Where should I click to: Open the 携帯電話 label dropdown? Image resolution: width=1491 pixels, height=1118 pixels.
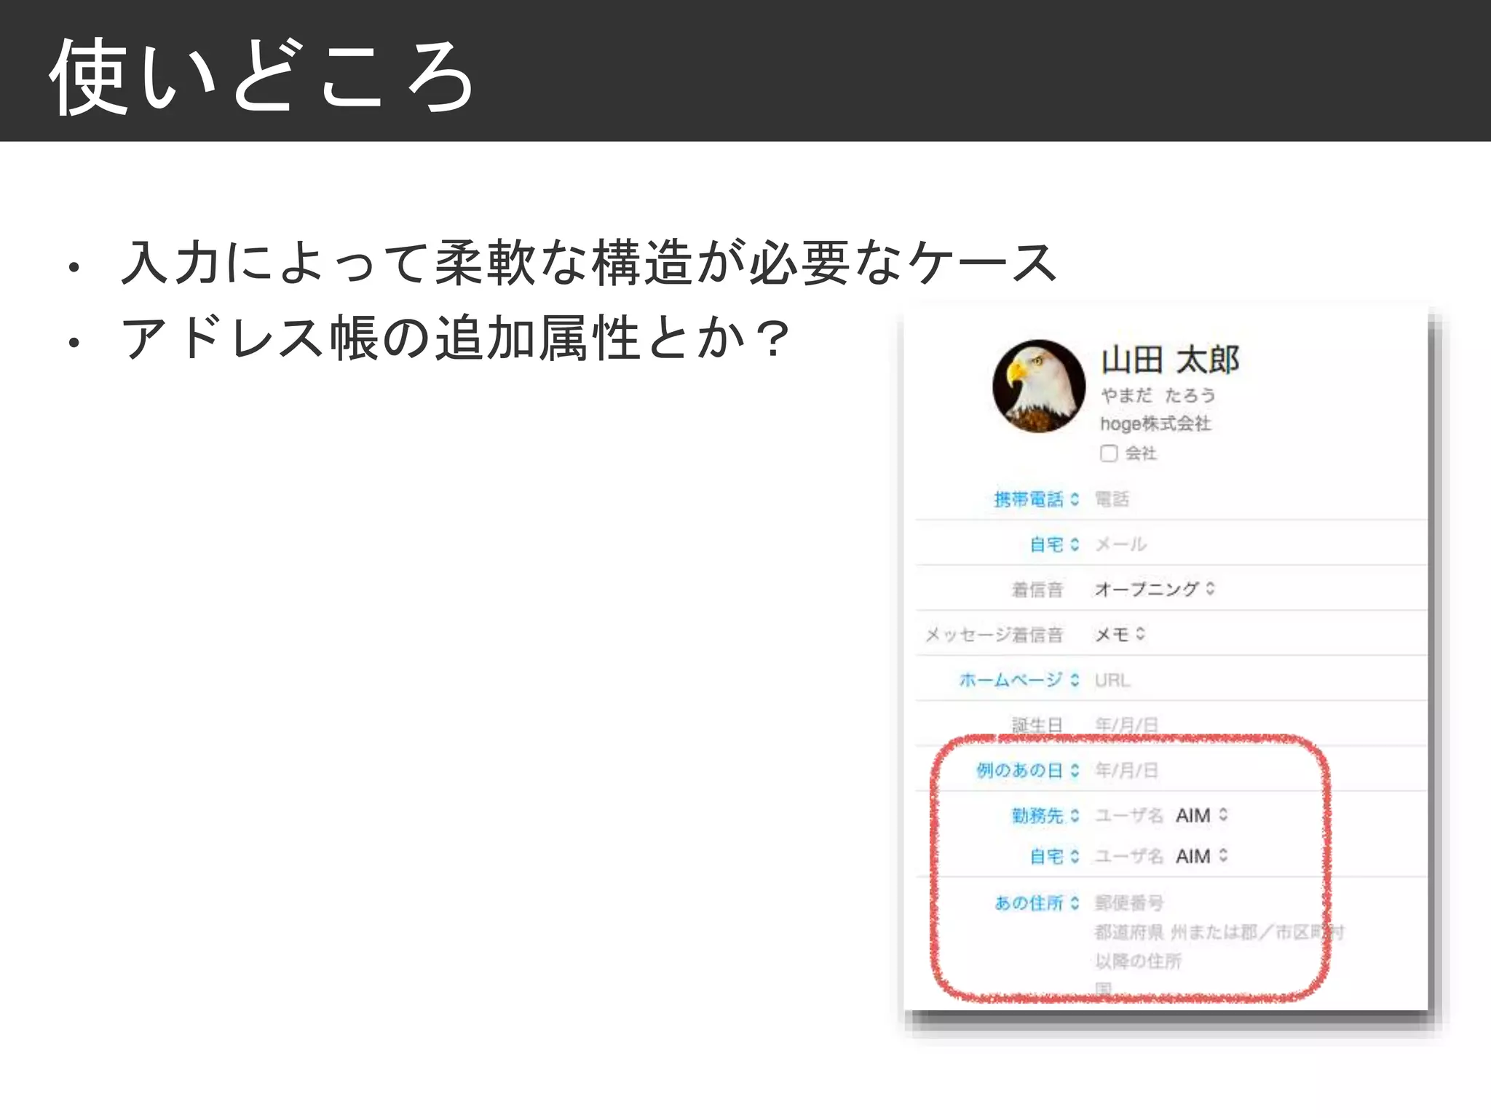(1037, 499)
